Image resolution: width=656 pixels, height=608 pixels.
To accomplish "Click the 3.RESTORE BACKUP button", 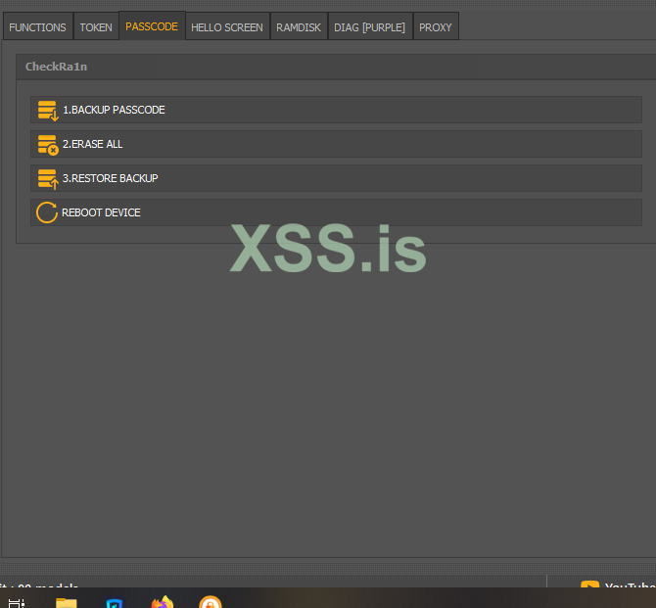I will click(x=336, y=178).
